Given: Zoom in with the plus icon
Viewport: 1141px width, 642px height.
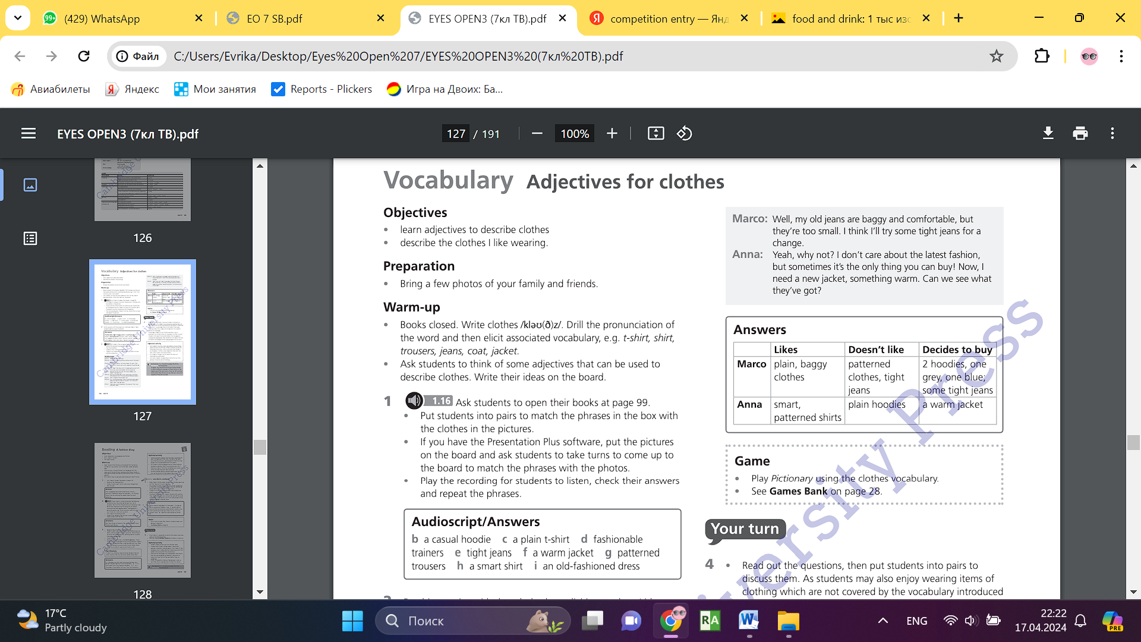Looking at the screenshot, I should point(612,134).
